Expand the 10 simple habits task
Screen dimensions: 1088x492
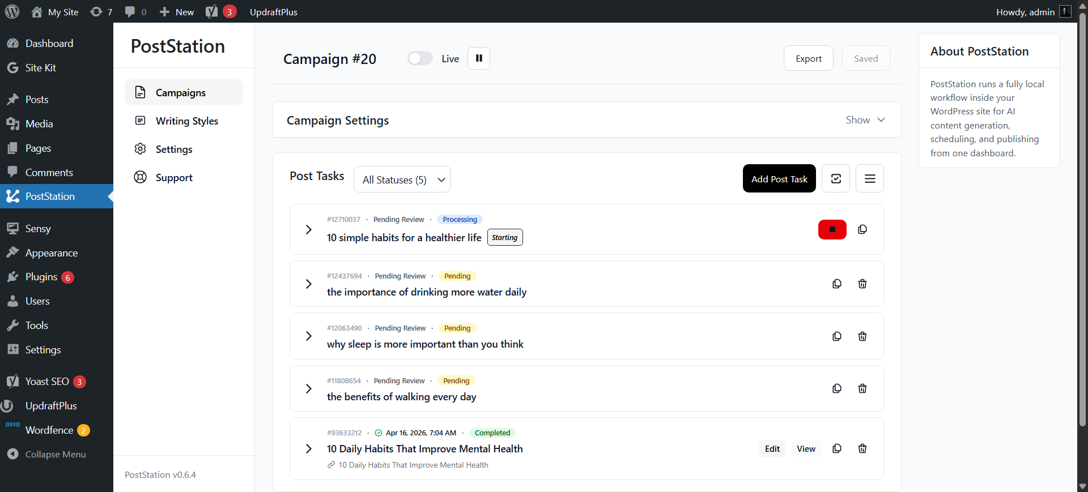309,229
